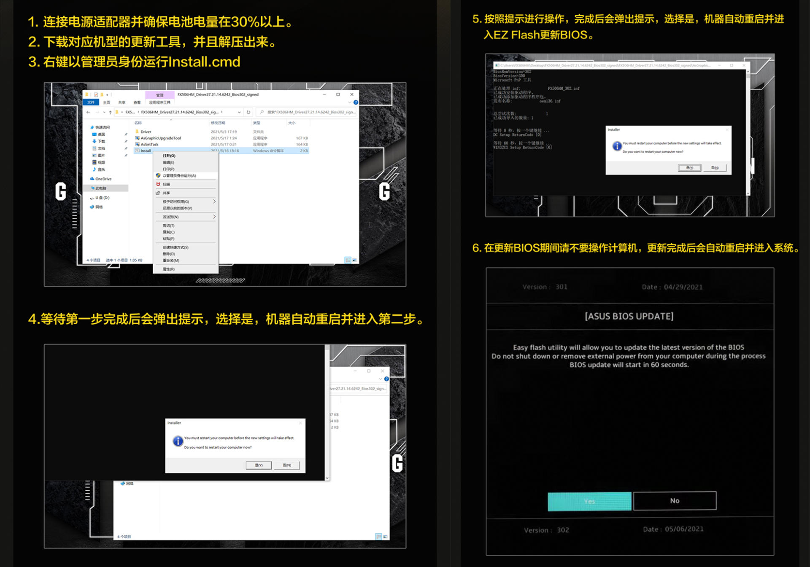Switch to details view in step 3 Explorer status bar
This screenshot has height=567, width=810.
tap(348, 260)
